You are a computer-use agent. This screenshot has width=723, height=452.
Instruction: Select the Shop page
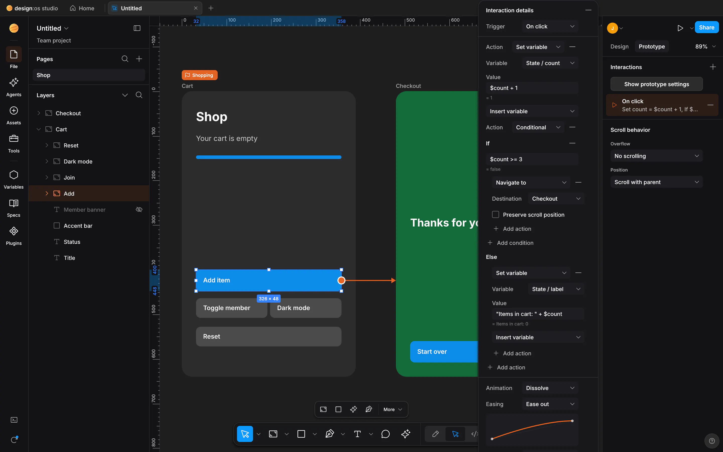(x=89, y=75)
